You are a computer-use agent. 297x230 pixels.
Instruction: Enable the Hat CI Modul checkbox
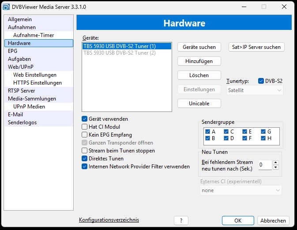click(85, 127)
